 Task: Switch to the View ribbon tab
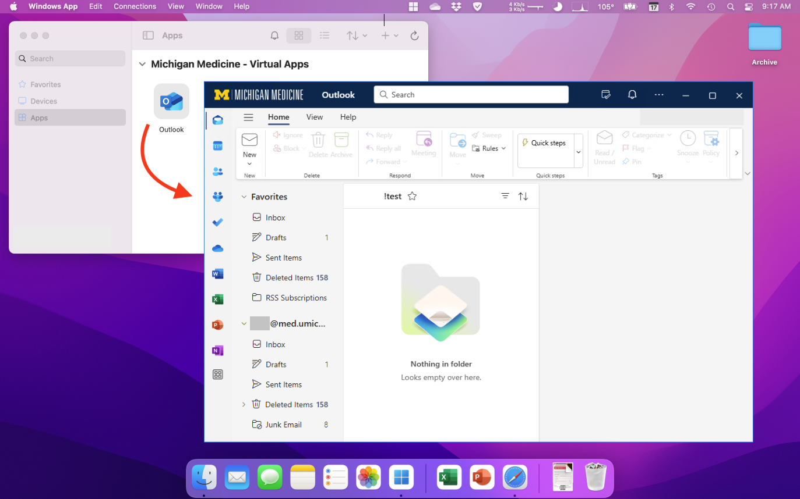tap(314, 117)
